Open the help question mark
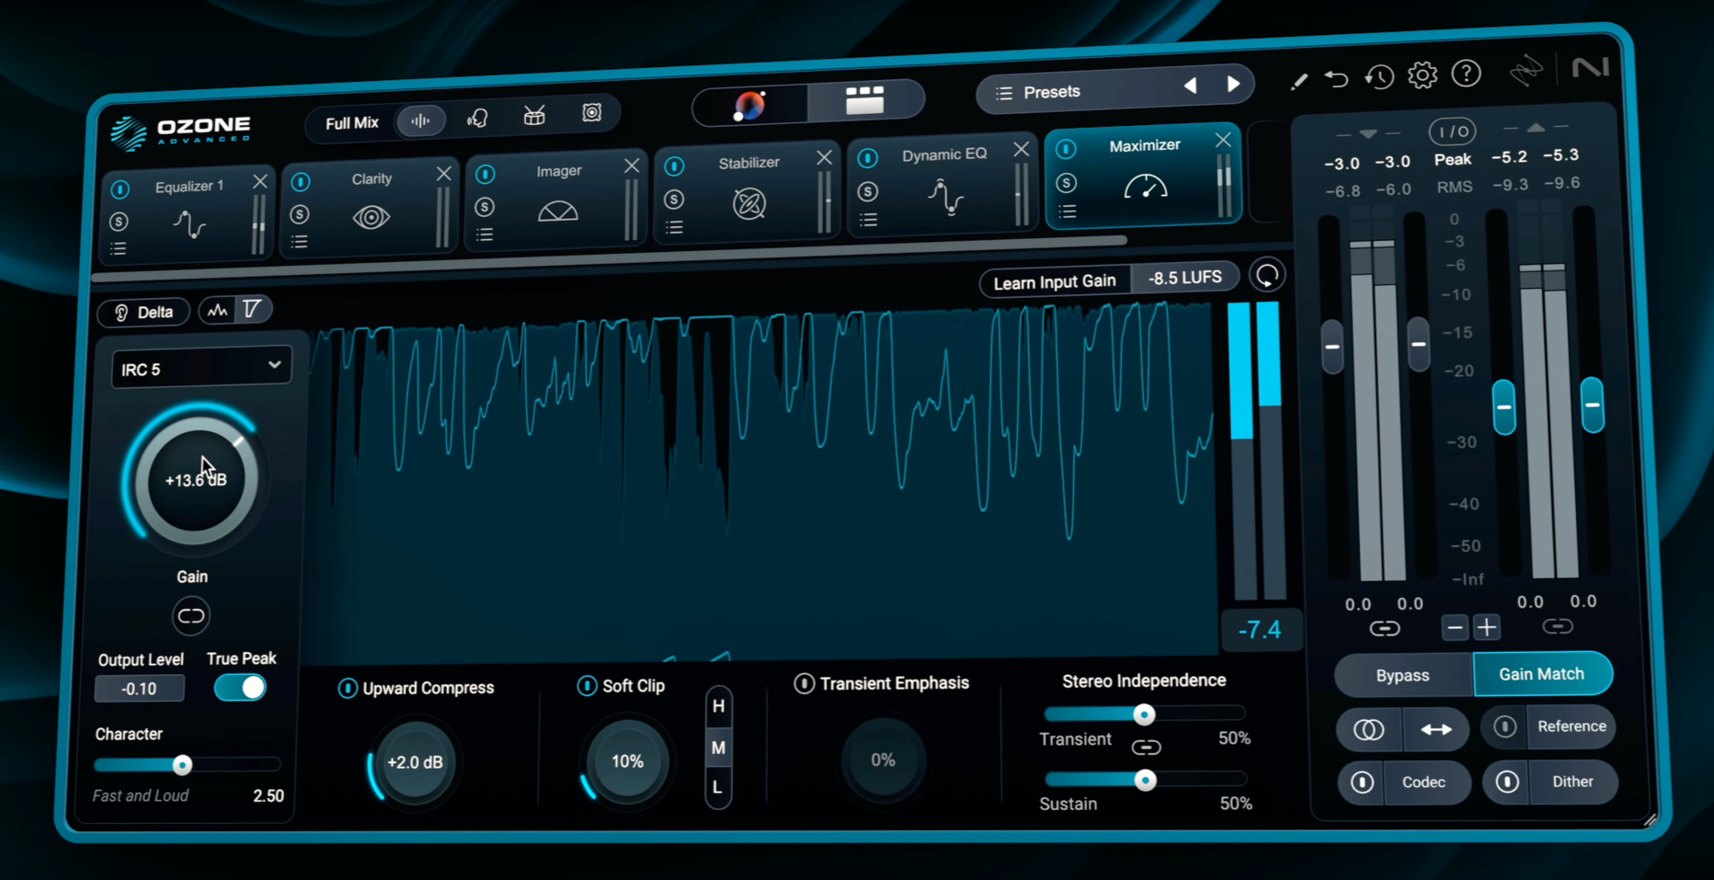This screenshot has height=880, width=1714. tap(1466, 73)
